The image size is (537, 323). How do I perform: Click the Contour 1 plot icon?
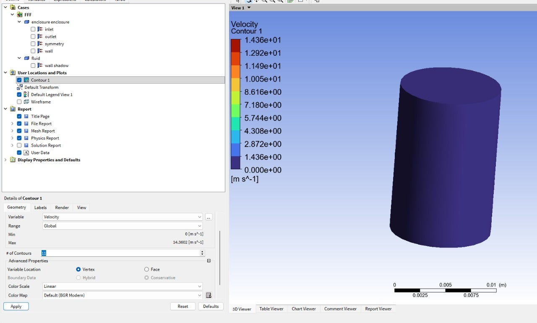coord(26,80)
